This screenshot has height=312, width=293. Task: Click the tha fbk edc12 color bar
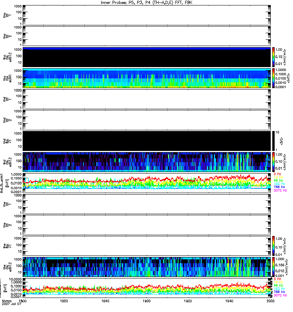[x=273, y=57]
